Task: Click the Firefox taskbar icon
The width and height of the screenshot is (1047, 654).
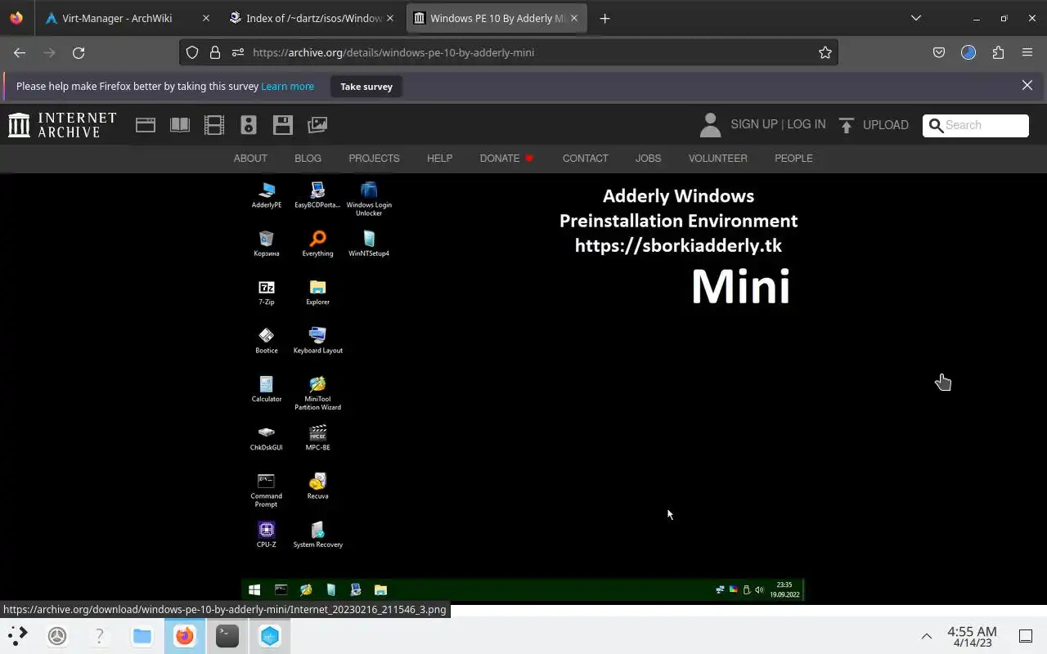Action: coord(185,635)
